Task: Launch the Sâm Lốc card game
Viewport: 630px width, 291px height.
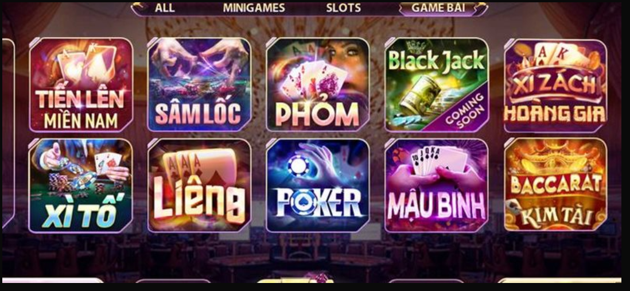Action: coord(199,85)
